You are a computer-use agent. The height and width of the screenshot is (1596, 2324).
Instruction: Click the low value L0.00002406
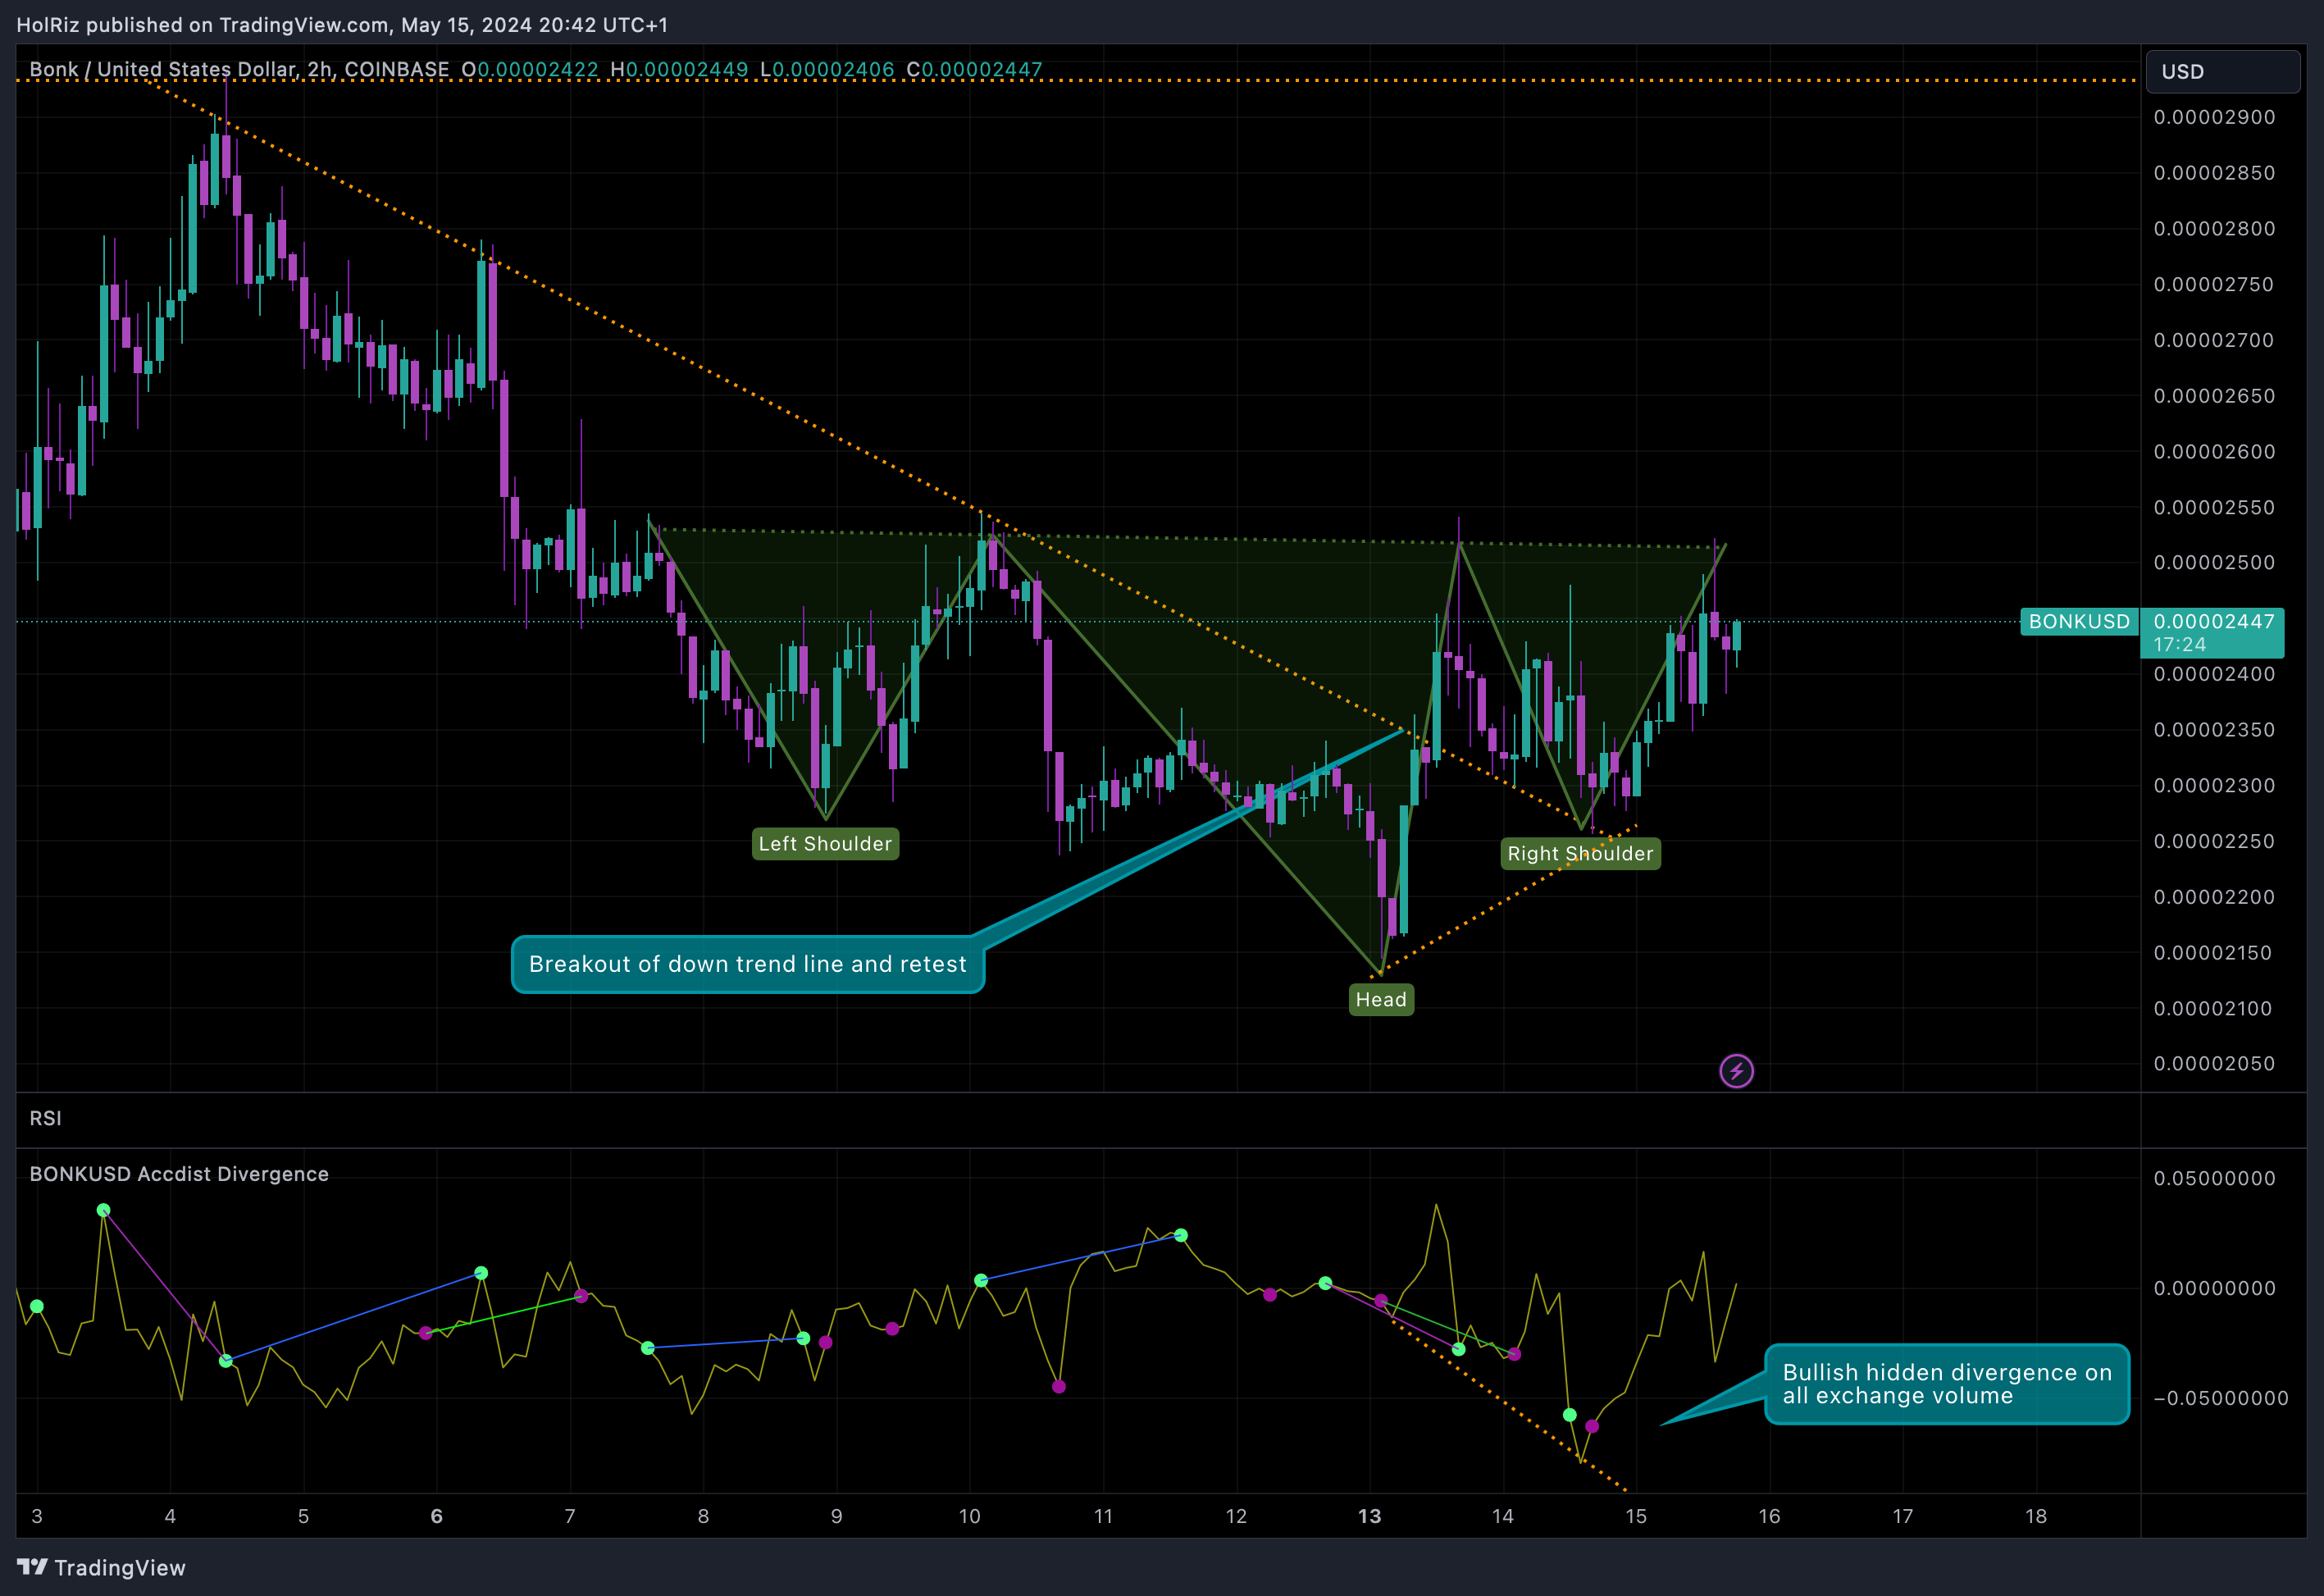(x=827, y=69)
